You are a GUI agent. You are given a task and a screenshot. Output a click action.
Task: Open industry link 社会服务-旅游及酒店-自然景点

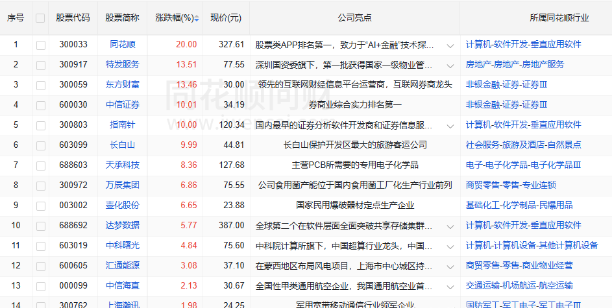[x=523, y=145]
